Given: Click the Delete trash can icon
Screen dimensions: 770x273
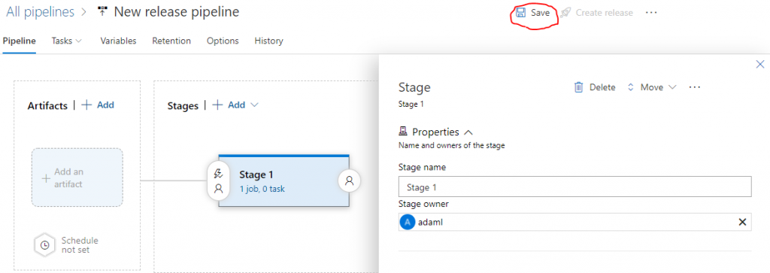Looking at the screenshot, I should 579,87.
